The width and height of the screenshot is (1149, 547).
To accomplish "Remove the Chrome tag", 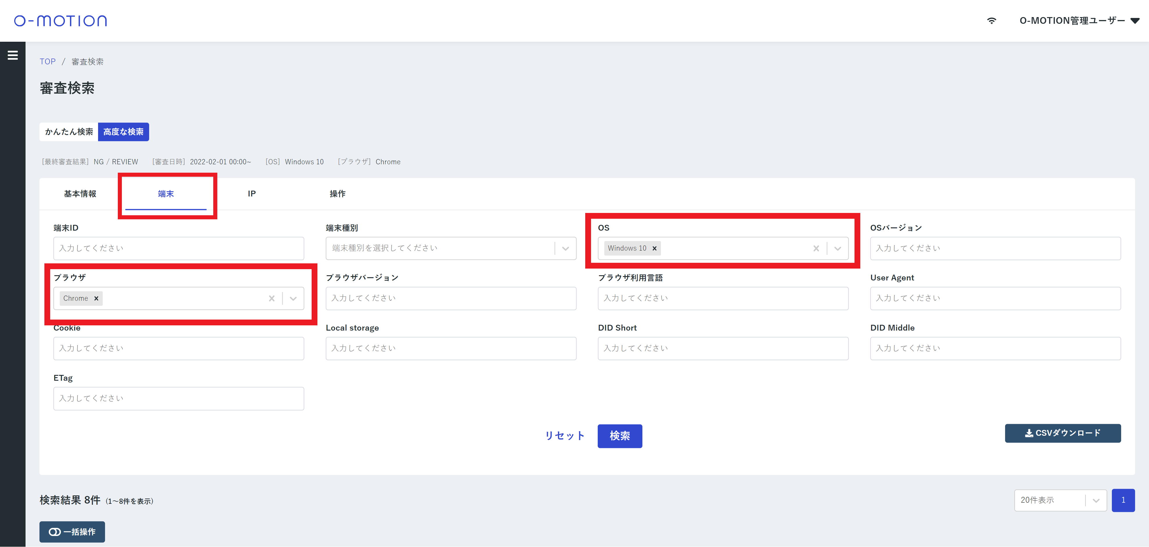I will (x=96, y=298).
